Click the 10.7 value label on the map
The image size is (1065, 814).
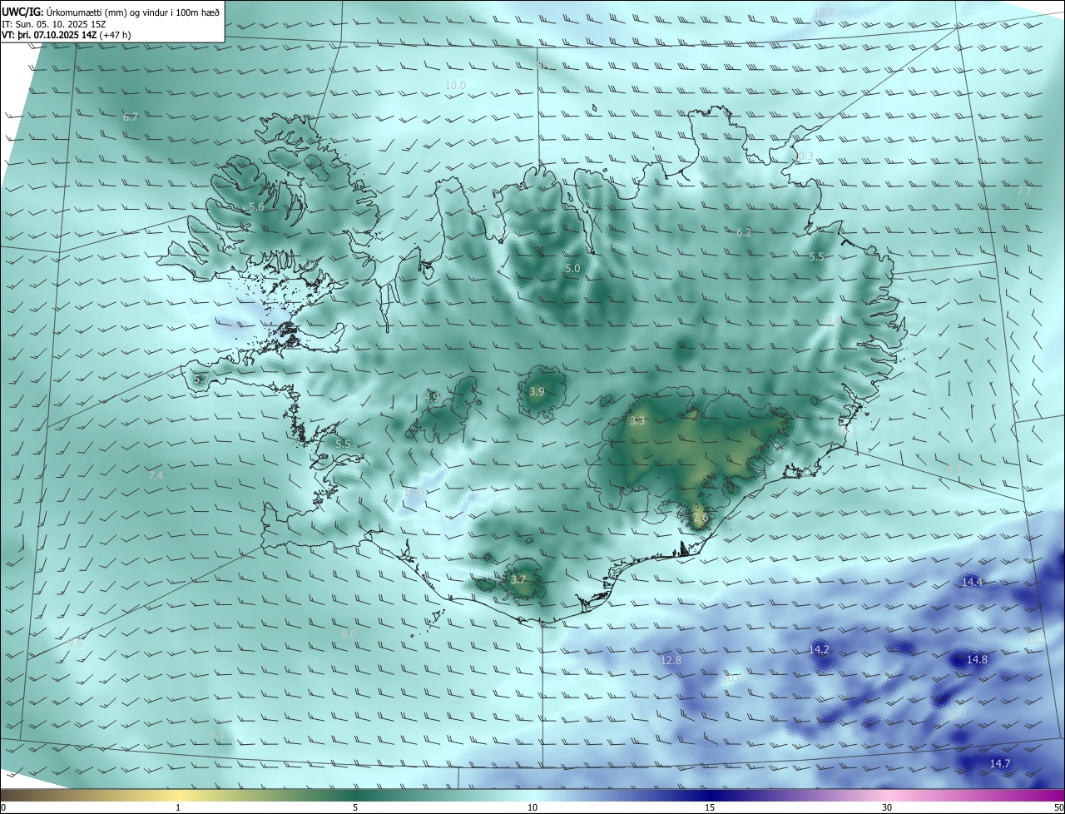[823, 12]
